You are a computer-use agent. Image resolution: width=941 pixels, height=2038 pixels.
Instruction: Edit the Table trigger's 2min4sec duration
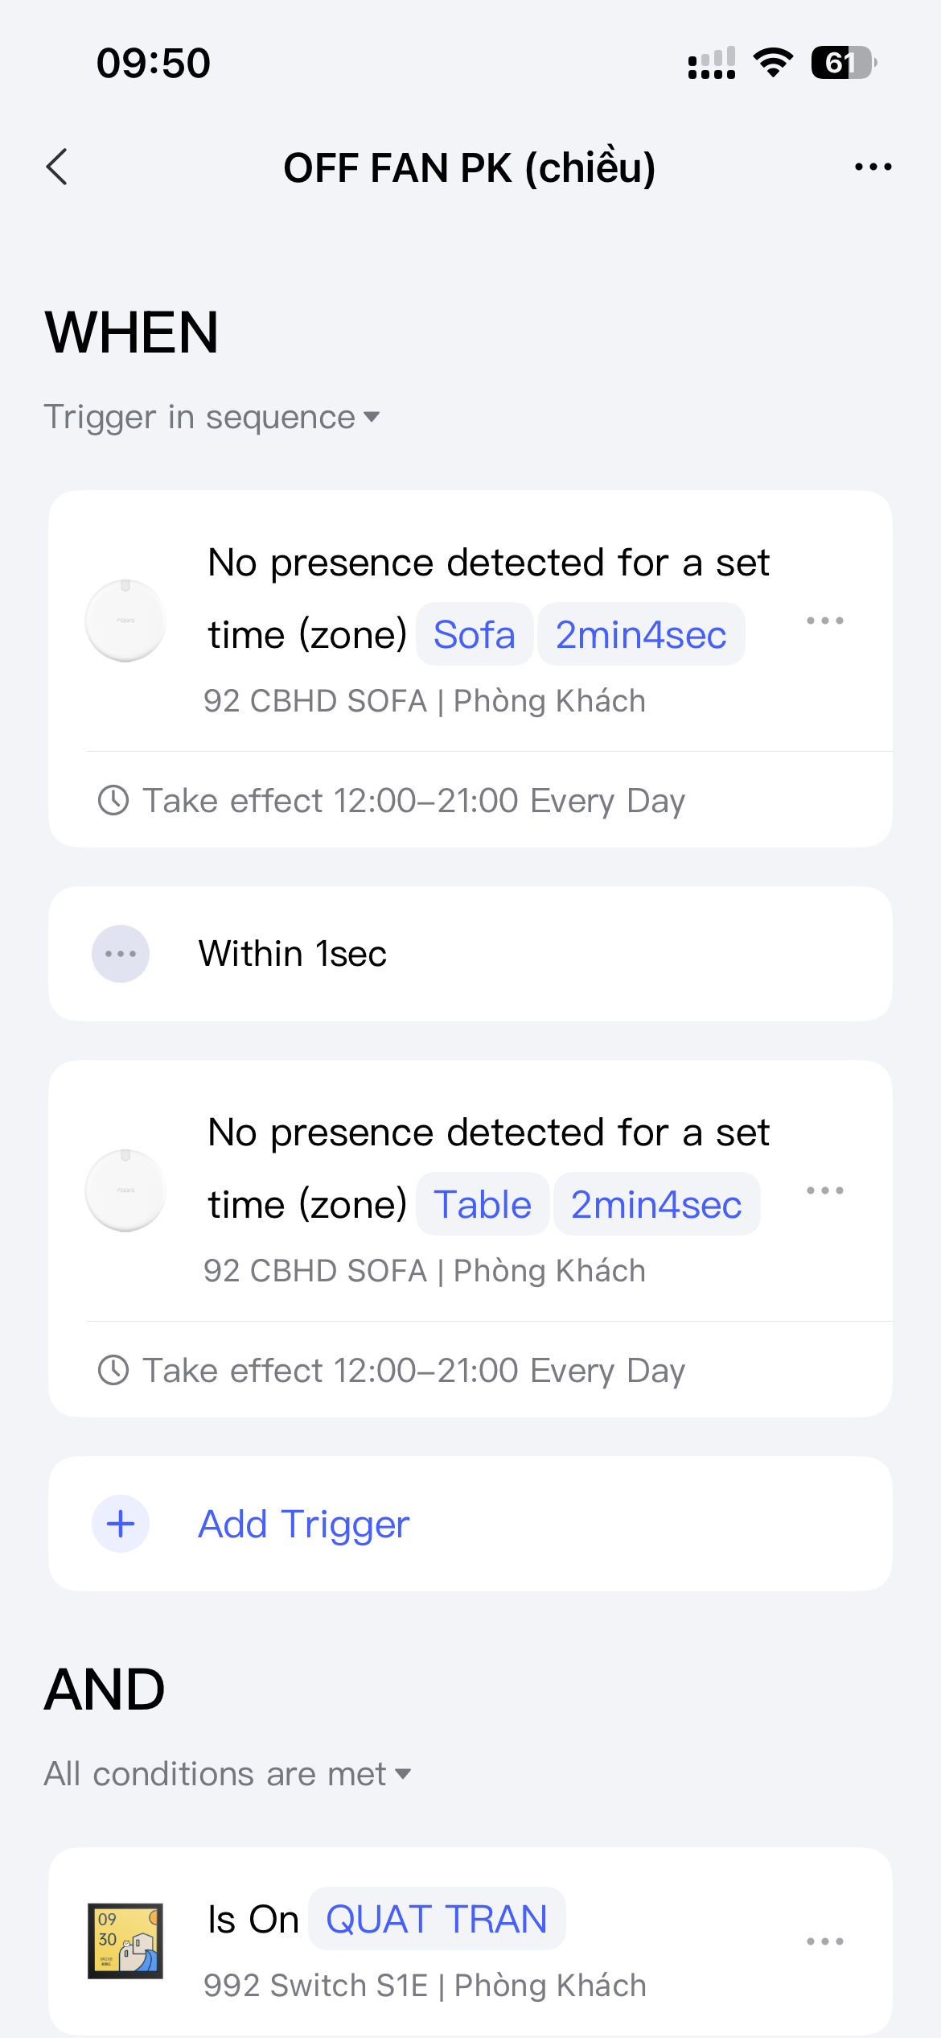[656, 1204]
